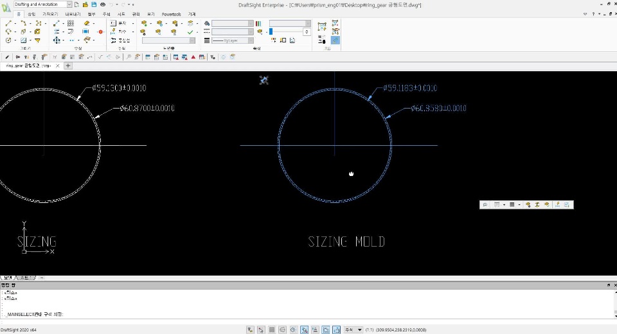Screen dimensions: 617x334
Task: Click the SIZING MOLD label in the drawing
Action: tap(346, 242)
